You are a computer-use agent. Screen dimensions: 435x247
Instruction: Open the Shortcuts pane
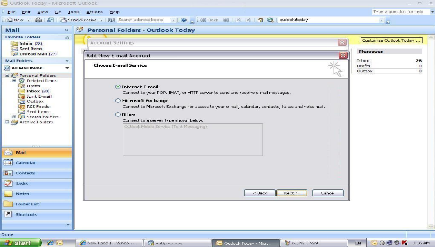[37, 214]
